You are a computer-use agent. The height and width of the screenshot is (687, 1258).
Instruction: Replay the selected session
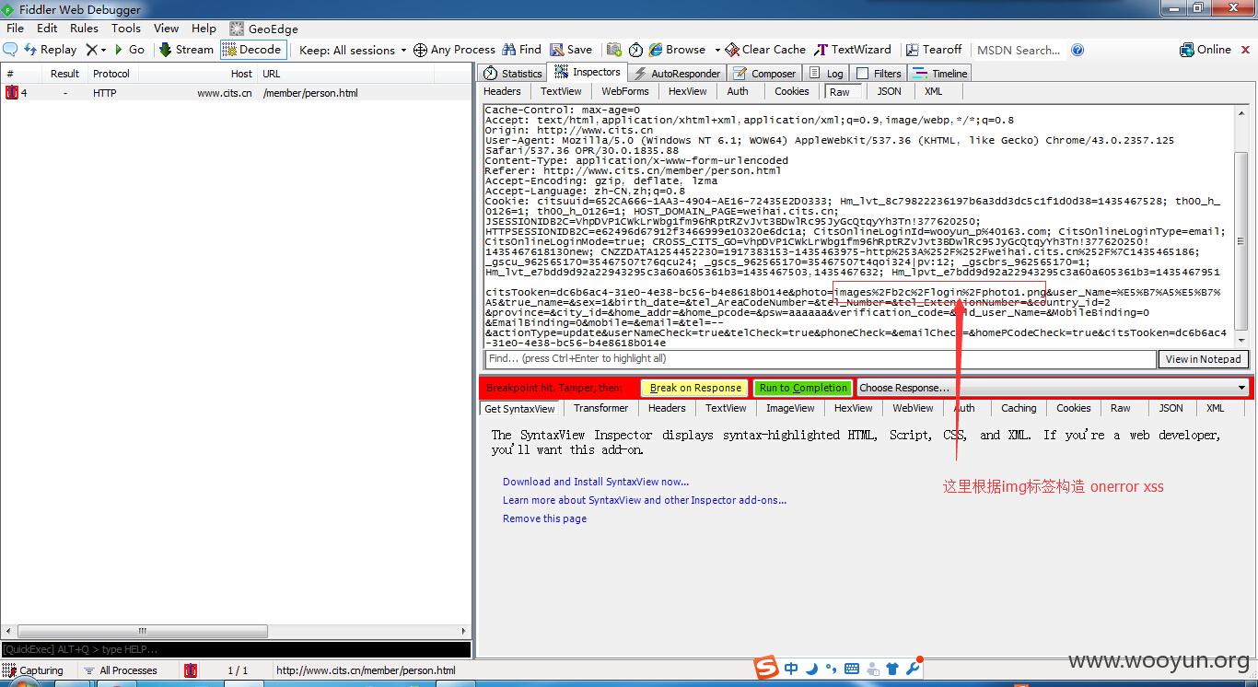(50, 50)
